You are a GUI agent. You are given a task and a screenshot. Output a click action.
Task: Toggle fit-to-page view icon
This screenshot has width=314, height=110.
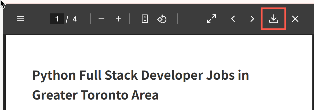(x=145, y=19)
